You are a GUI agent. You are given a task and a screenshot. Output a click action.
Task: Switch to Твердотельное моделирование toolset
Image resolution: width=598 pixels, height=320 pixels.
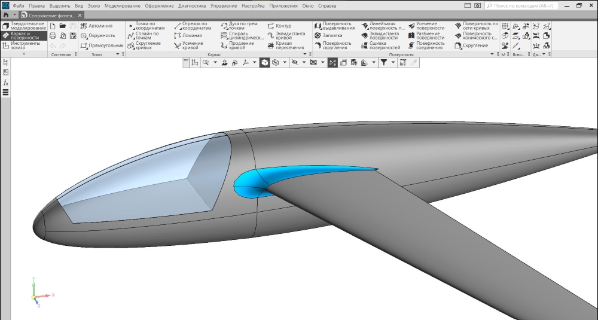(x=24, y=26)
